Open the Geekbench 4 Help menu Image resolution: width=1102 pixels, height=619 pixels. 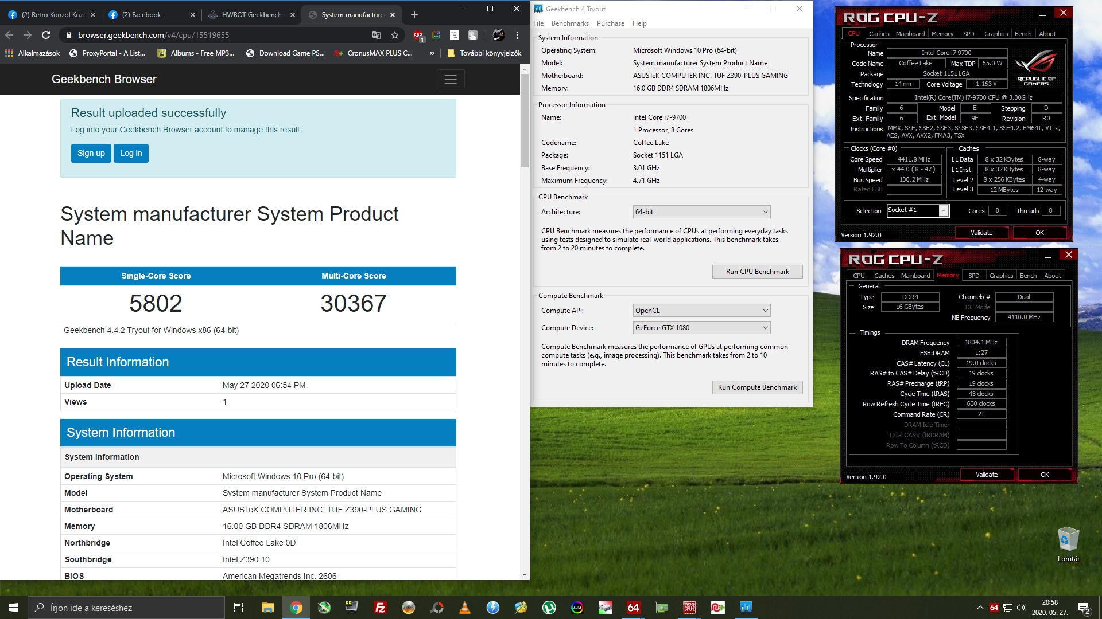coord(639,23)
